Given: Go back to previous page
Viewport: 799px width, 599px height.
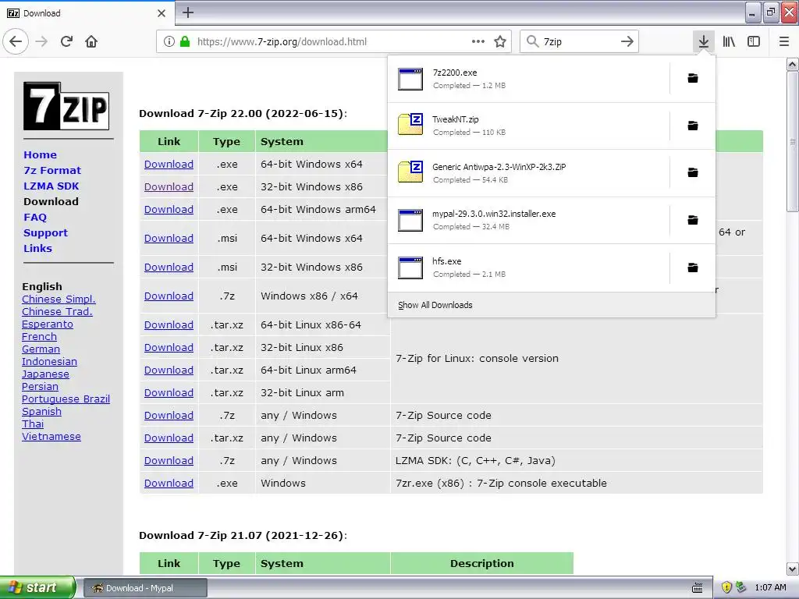Looking at the screenshot, I should 16,41.
